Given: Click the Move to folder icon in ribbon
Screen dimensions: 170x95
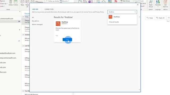Looking at the screenshot, I should coord(80,2).
